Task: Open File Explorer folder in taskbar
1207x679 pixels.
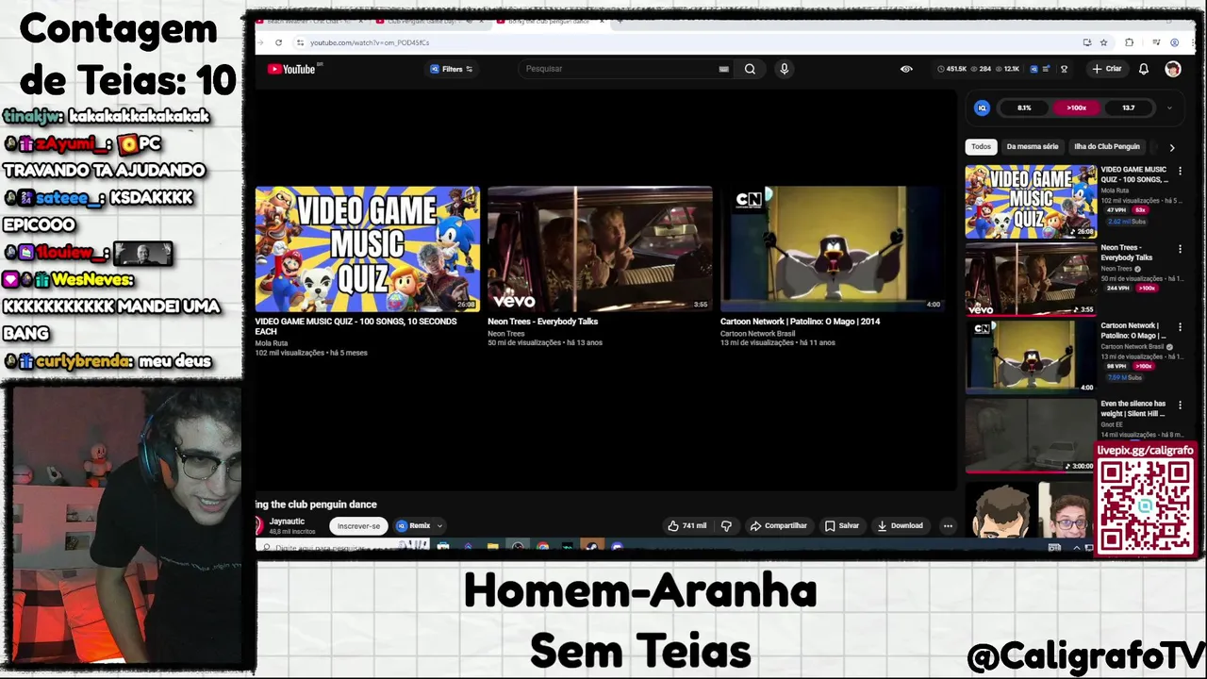Action: (492, 547)
